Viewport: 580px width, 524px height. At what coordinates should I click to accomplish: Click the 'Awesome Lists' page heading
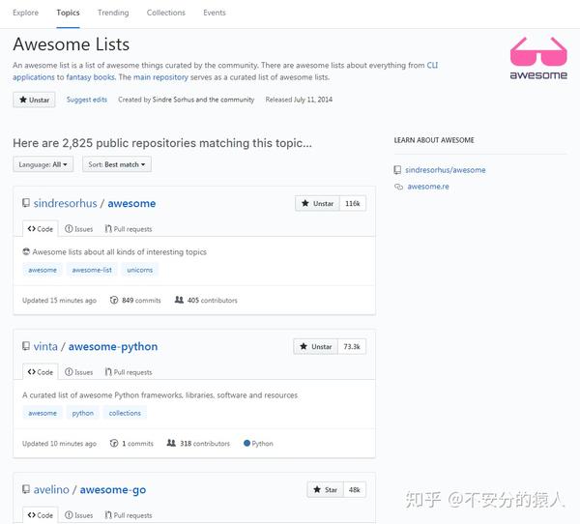coord(71,44)
